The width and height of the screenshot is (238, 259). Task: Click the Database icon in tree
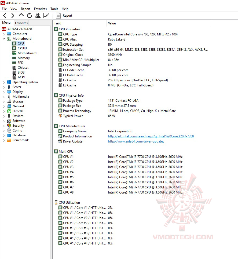9,135
